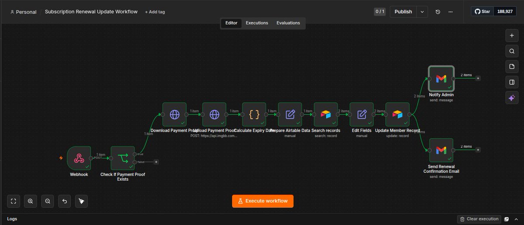The height and width of the screenshot is (225, 524).
Task: Switch to the Editor tab
Action: (x=231, y=23)
